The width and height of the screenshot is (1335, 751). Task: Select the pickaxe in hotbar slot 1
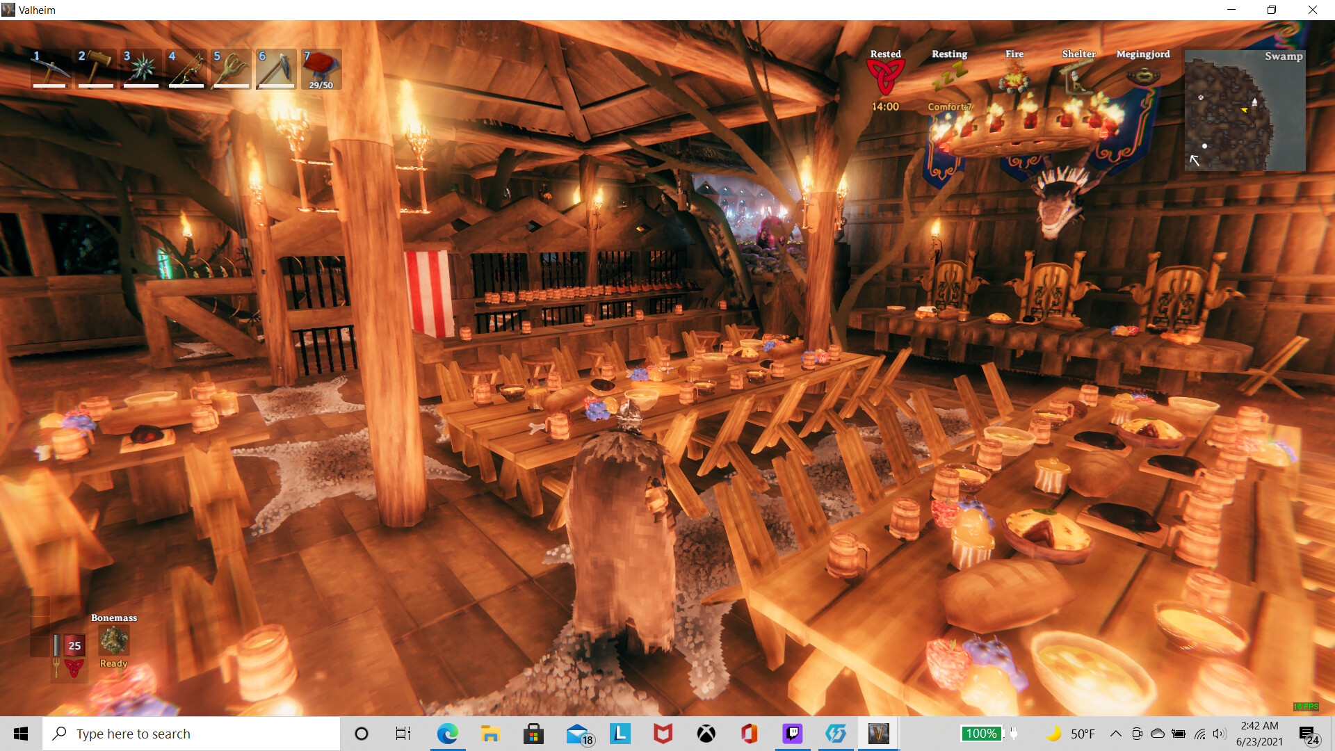pyautogui.click(x=50, y=69)
